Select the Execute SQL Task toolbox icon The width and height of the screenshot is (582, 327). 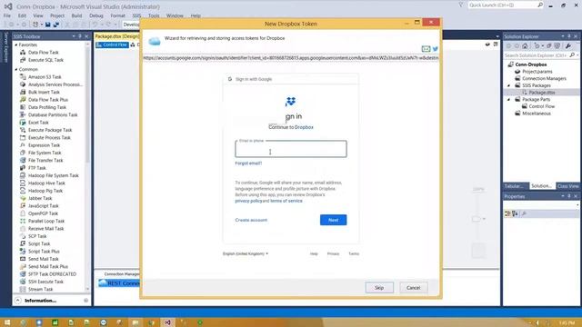(x=23, y=60)
